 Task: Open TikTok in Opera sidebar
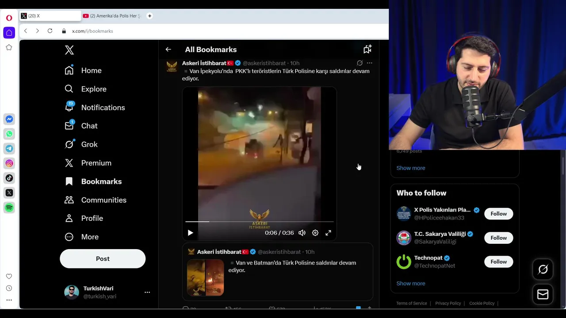9,178
